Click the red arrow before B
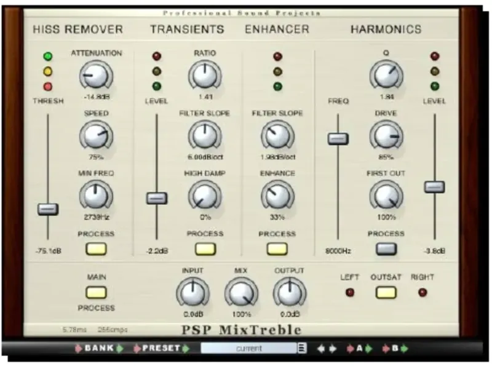This screenshot has height=369, width=492. pos(386,349)
